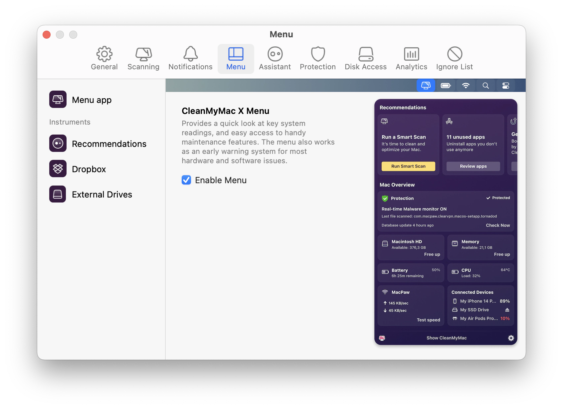Click Check Now in Protection card

[x=498, y=225]
